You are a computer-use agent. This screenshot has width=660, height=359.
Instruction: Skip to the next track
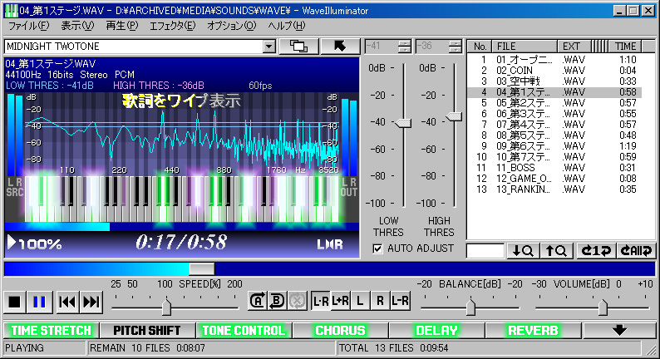click(91, 302)
